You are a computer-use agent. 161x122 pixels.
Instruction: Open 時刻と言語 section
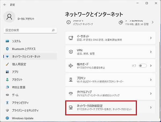(30, 87)
